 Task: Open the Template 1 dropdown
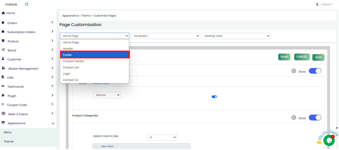click(165, 36)
